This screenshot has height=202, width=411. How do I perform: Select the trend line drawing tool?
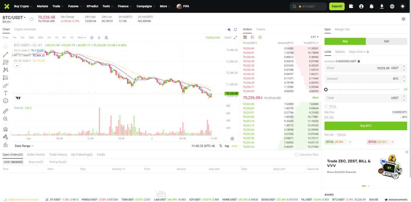pos(5,55)
